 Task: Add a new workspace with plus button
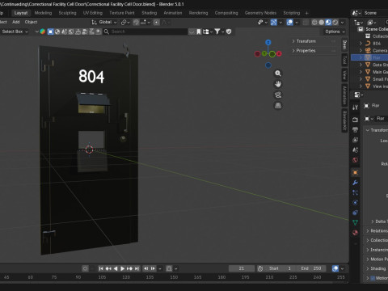pyautogui.click(x=306, y=13)
